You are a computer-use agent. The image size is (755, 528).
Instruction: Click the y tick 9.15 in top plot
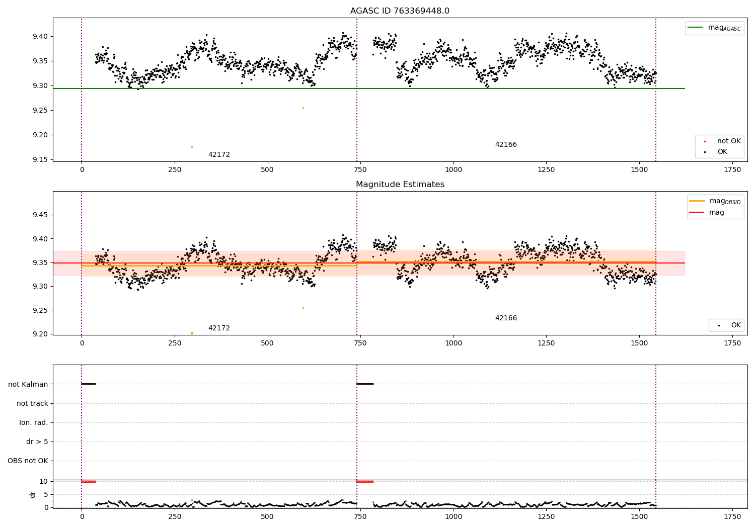(x=40, y=159)
